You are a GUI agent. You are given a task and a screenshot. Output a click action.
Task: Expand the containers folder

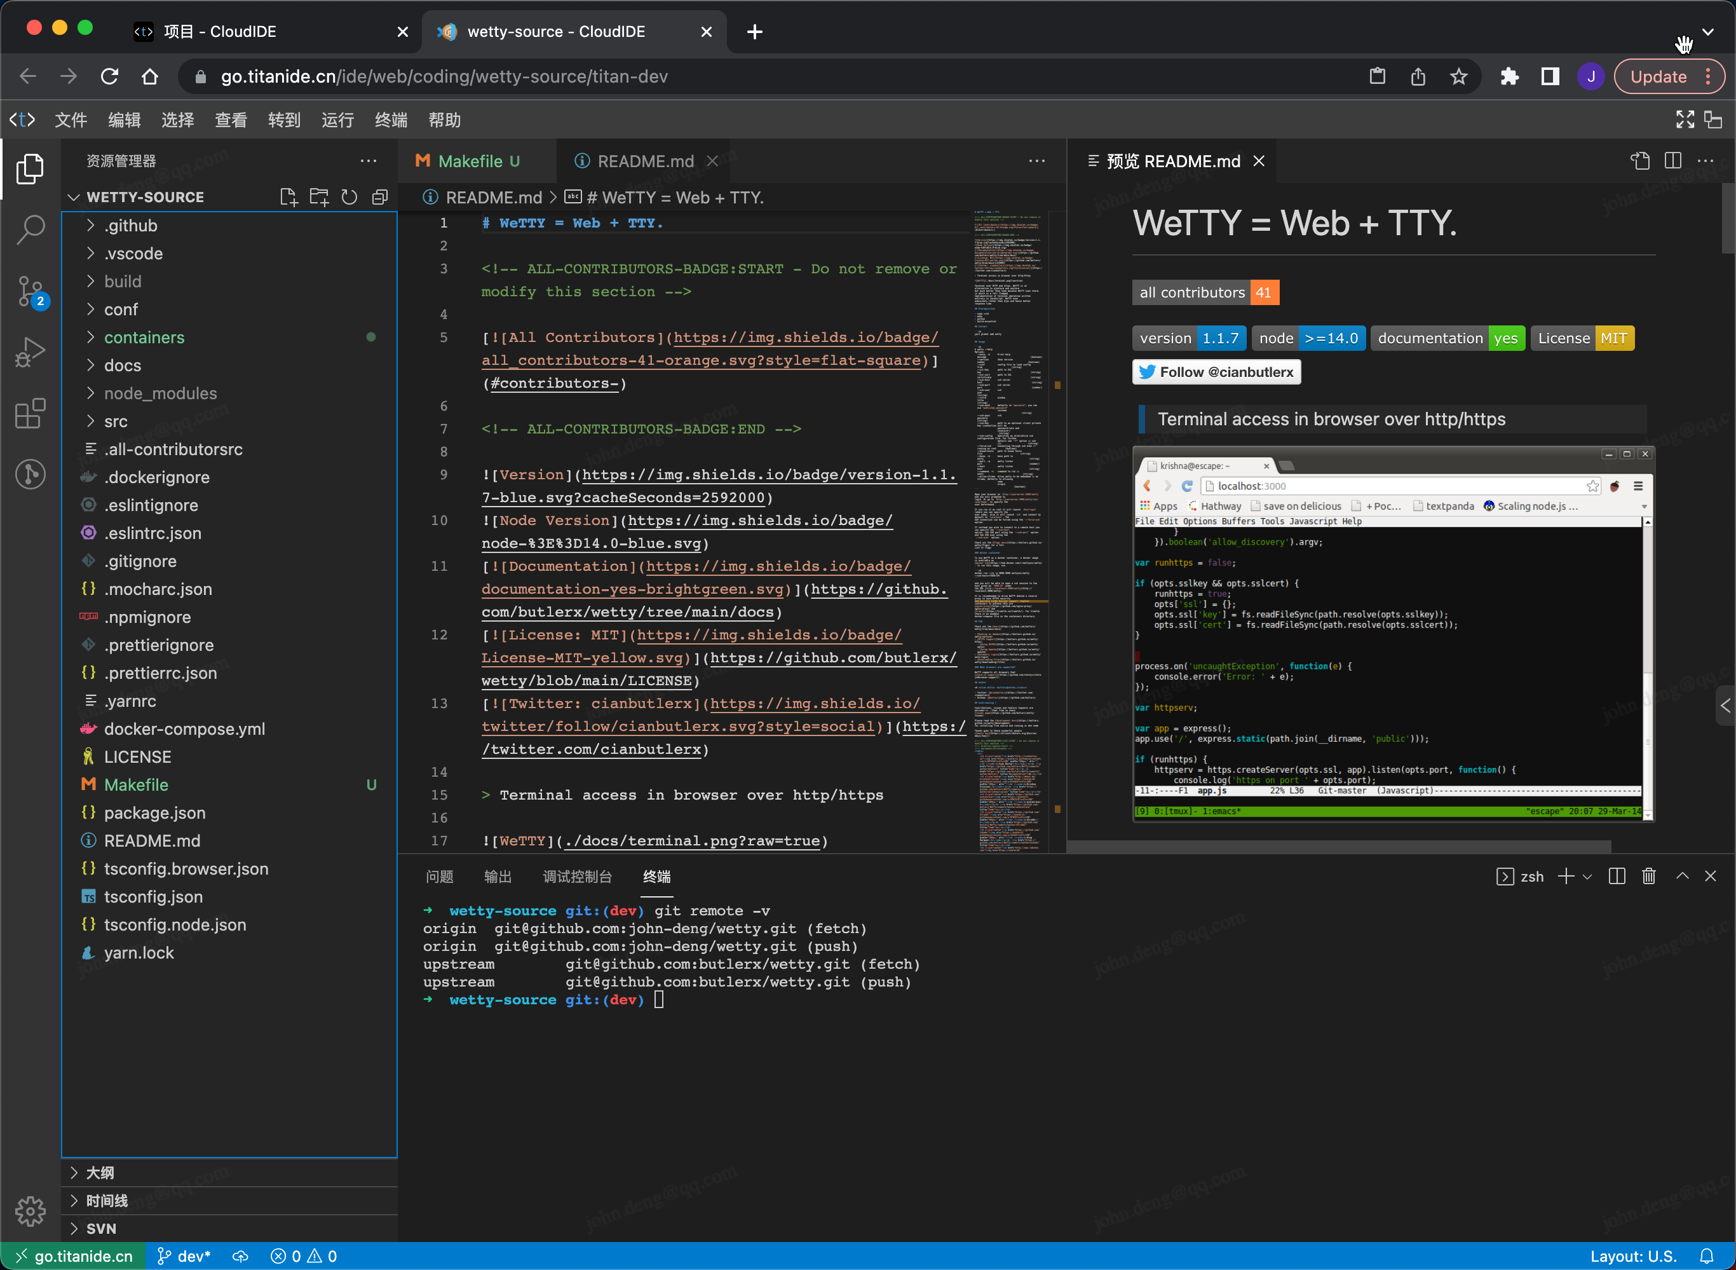(x=144, y=338)
